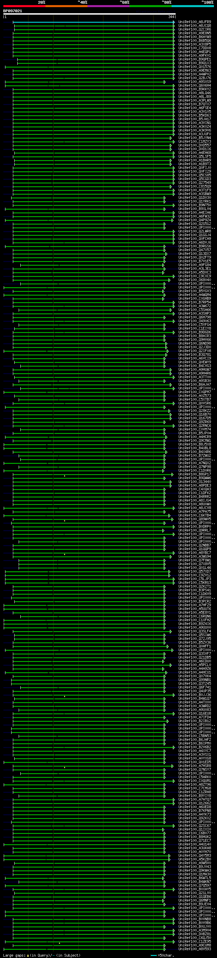Select subject UniRef100_Q01576
The image size is (217, 958).
(195, 67)
